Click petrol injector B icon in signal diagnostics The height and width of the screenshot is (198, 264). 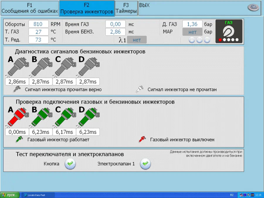[x=41, y=67]
